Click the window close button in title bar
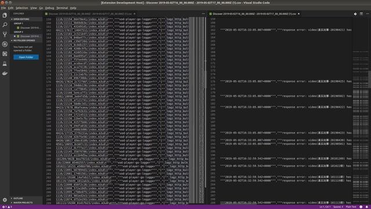 [x=2, y=2]
